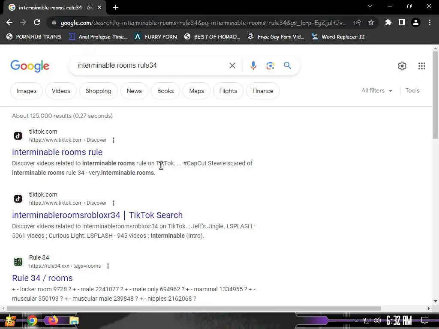Select the Maps filter
Viewport: 439px width, 329px height.
[x=196, y=91]
